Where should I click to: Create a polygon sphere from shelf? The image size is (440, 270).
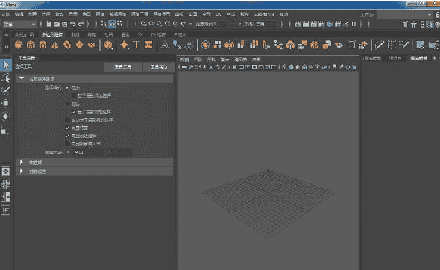point(19,45)
